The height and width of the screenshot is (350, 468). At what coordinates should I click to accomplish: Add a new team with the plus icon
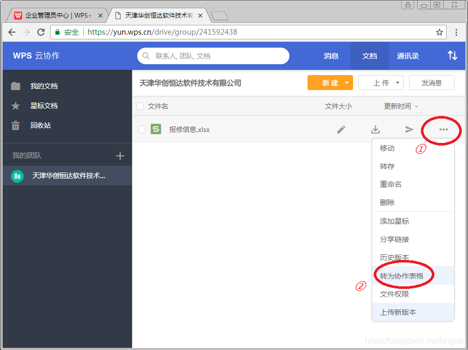[x=120, y=156]
